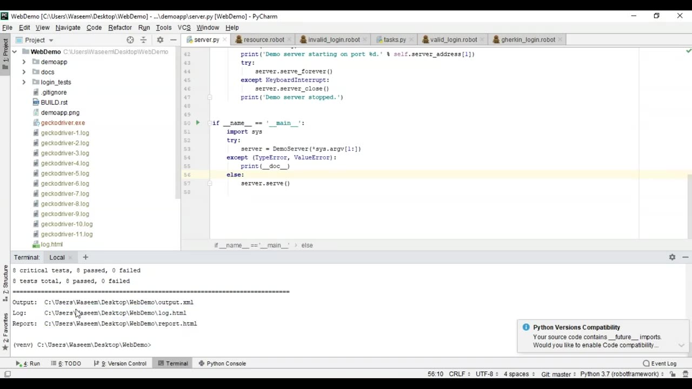The image size is (692, 389).
Task: Open the Tools menu
Action: click(163, 28)
